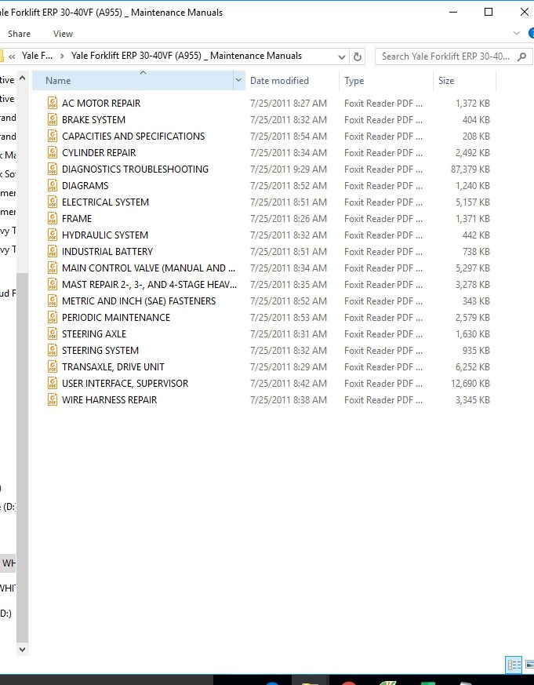Click the 208 KB size cell
This screenshot has height=685, width=534.
coord(476,137)
